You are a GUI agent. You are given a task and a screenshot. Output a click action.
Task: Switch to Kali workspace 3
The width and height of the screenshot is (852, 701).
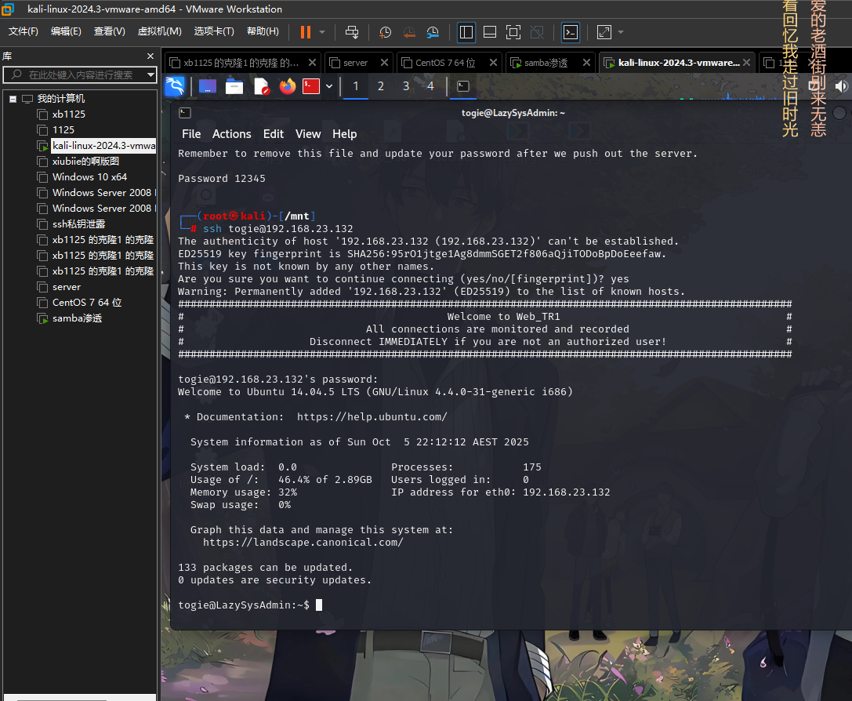[x=406, y=86]
